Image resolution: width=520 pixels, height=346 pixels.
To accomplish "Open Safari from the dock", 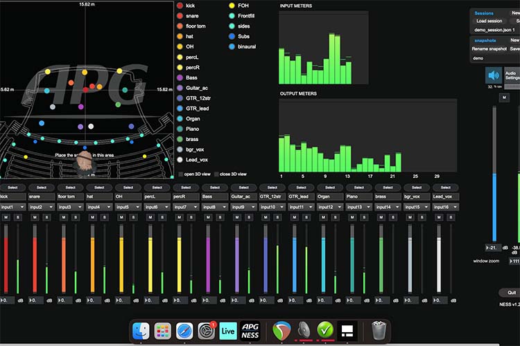I will point(184,331).
